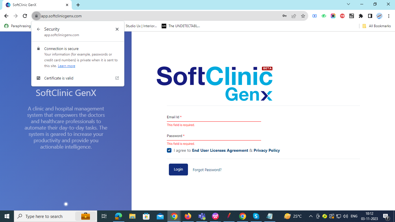Click the carousel indicator dot on banner
The image size is (395, 222).
66,204
